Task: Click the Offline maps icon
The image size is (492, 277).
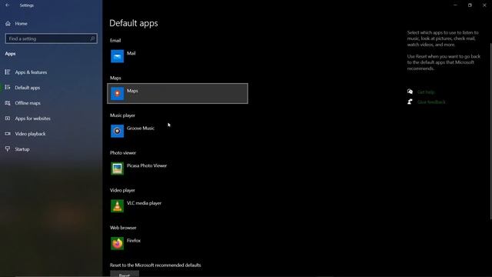Action: (8, 102)
